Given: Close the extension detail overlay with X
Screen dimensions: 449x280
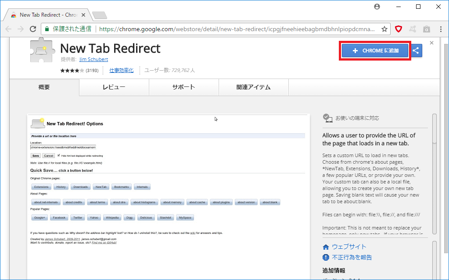Looking at the screenshot, I should tap(431, 43).
